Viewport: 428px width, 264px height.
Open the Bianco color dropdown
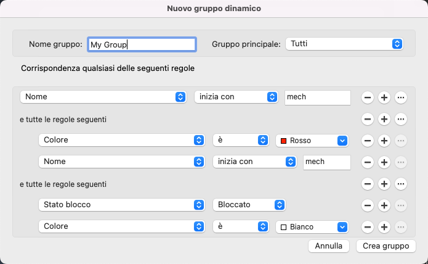click(x=312, y=227)
